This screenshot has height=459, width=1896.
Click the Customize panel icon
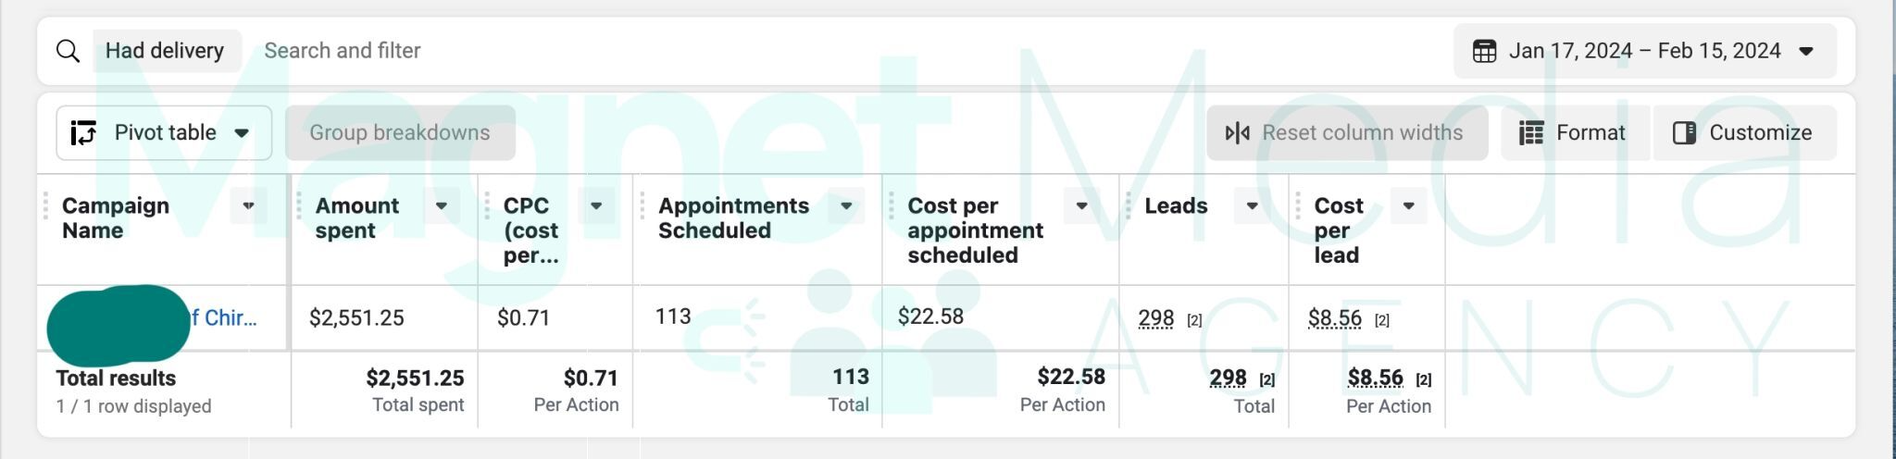(x=1684, y=133)
